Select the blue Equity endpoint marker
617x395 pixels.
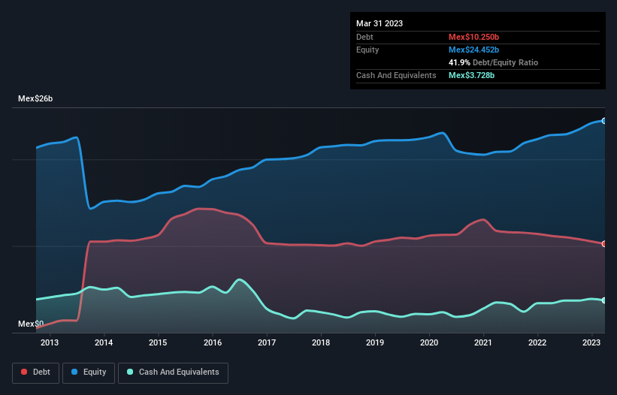coord(604,121)
